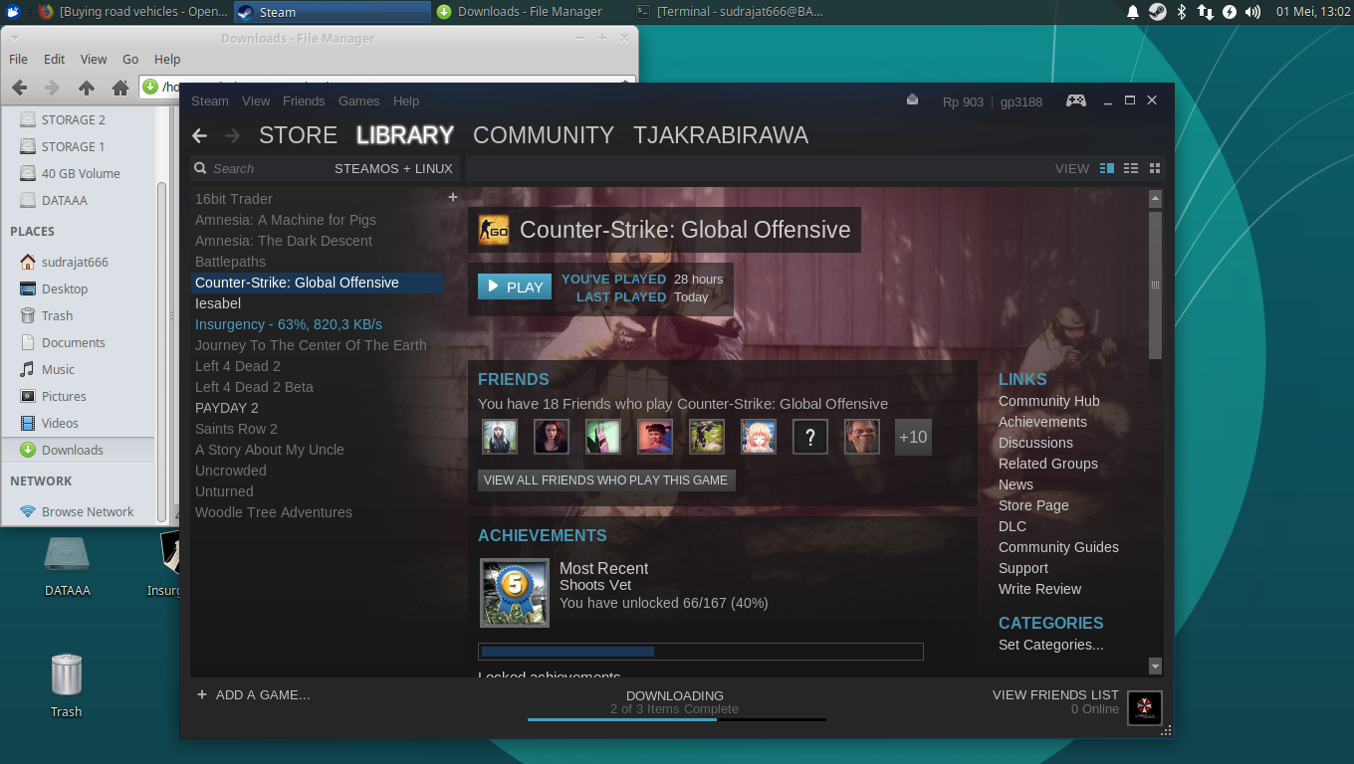1354x764 pixels.
Task: Open the Games menu in Steam
Action: point(358,100)
